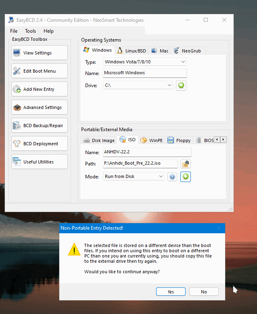Switch to the Linux/BSD tab
Screen dimensions: 257x314
click(x=132, y=51)
